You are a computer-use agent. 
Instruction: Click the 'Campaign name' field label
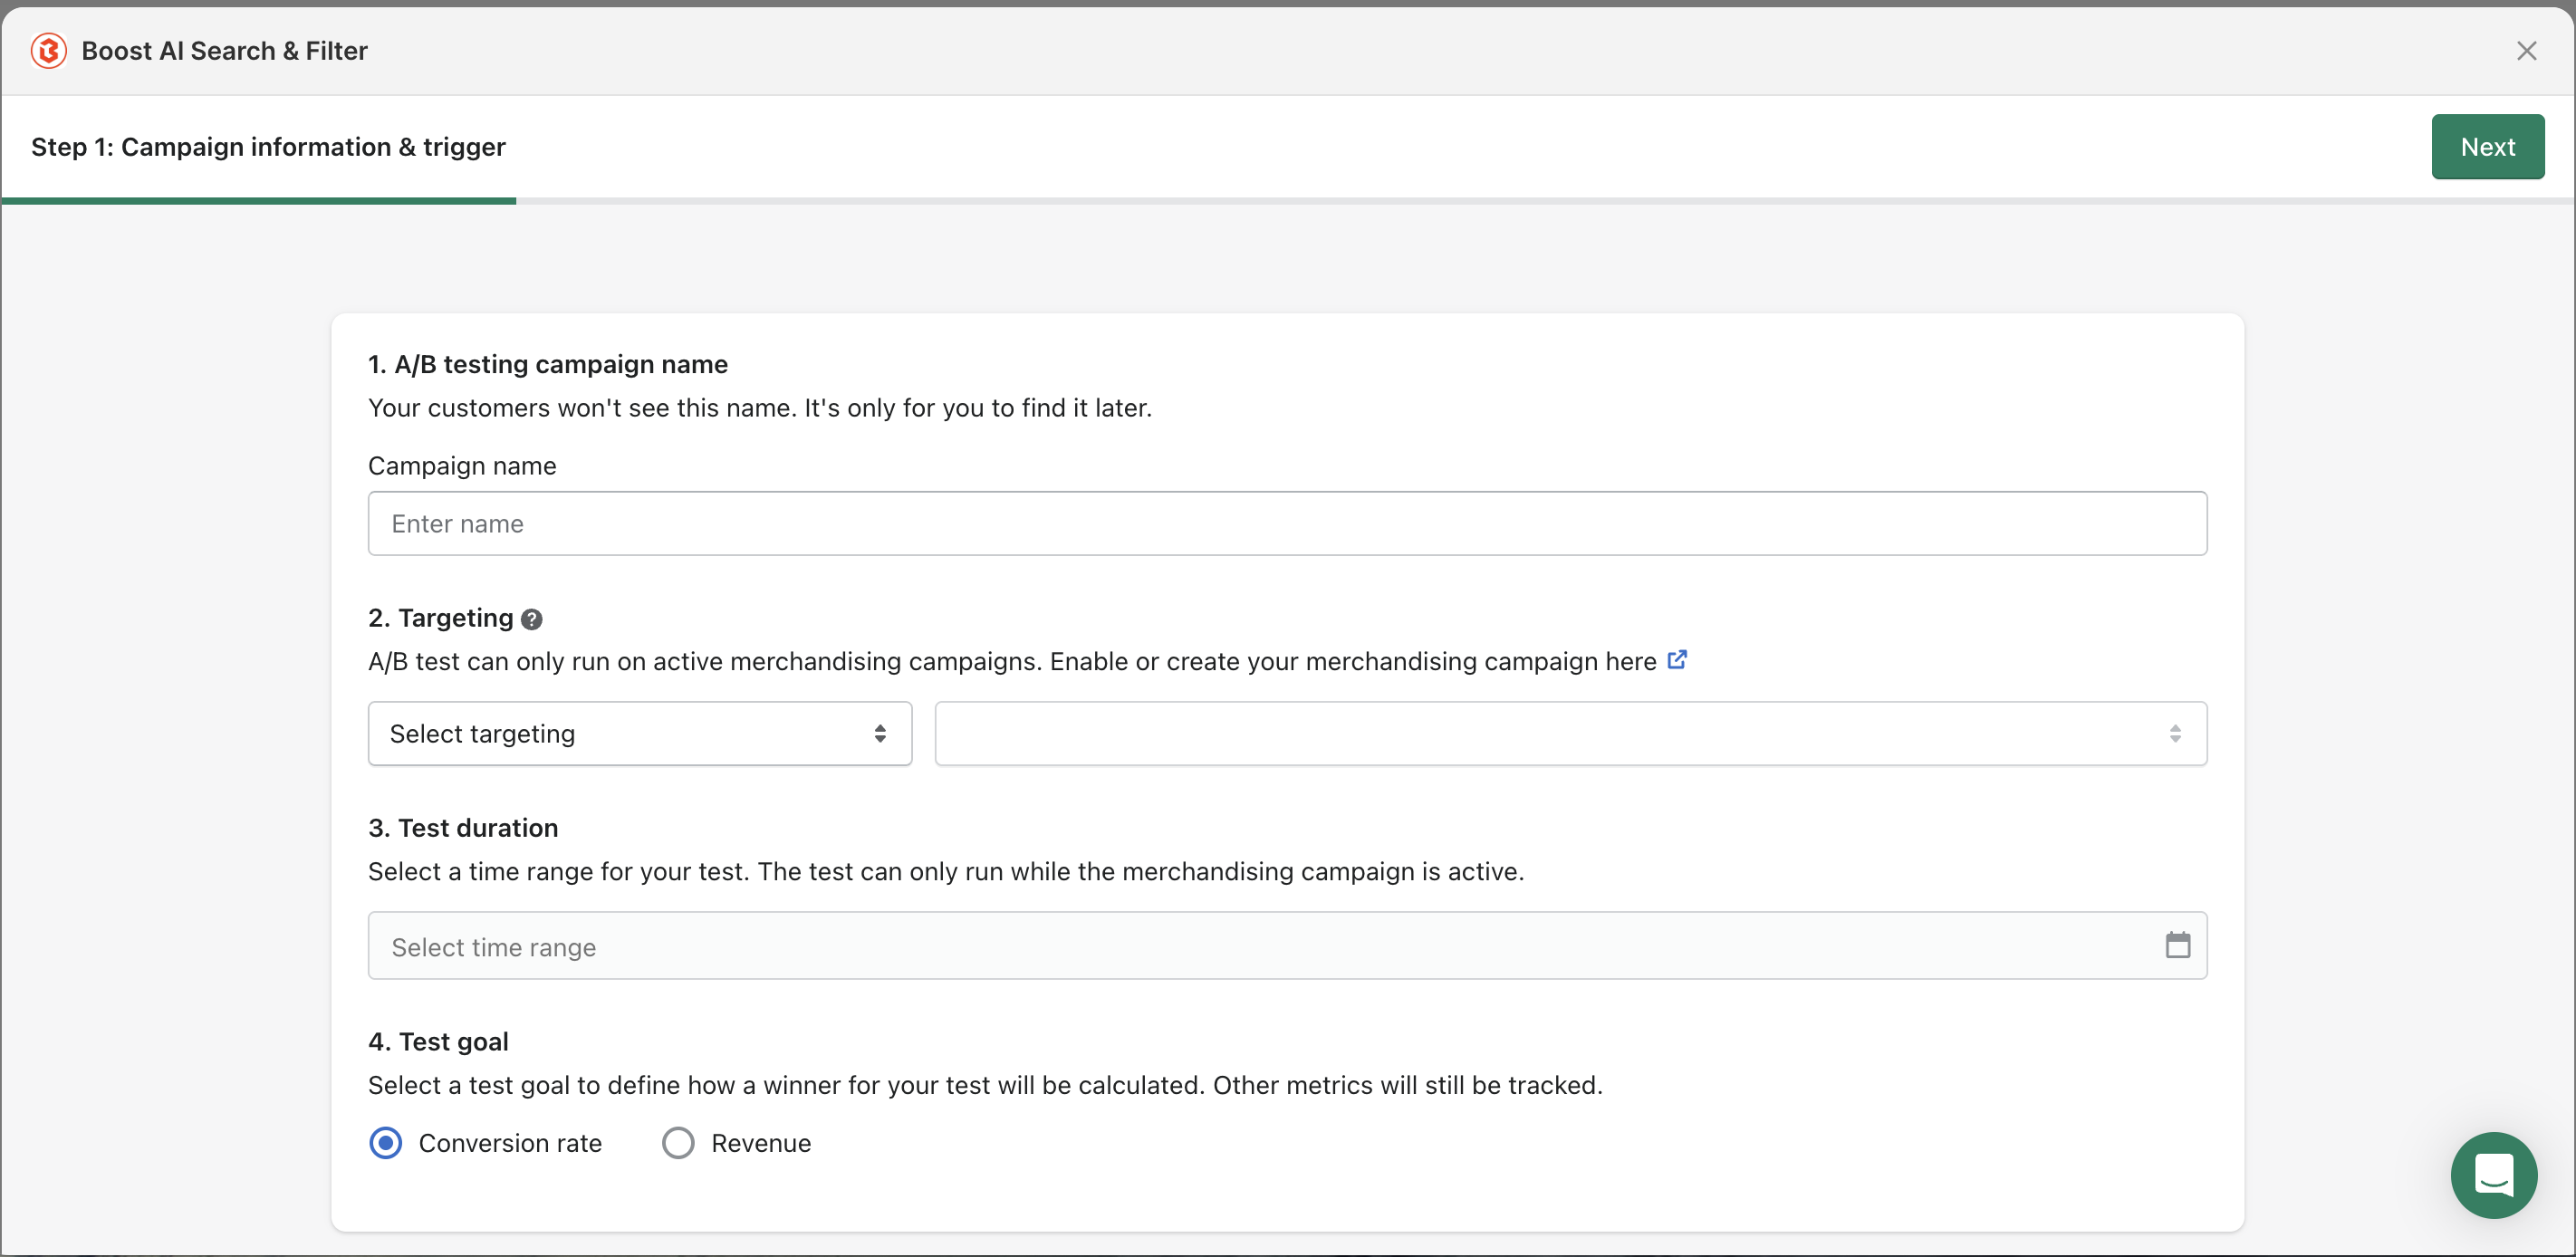coord(462,466)
